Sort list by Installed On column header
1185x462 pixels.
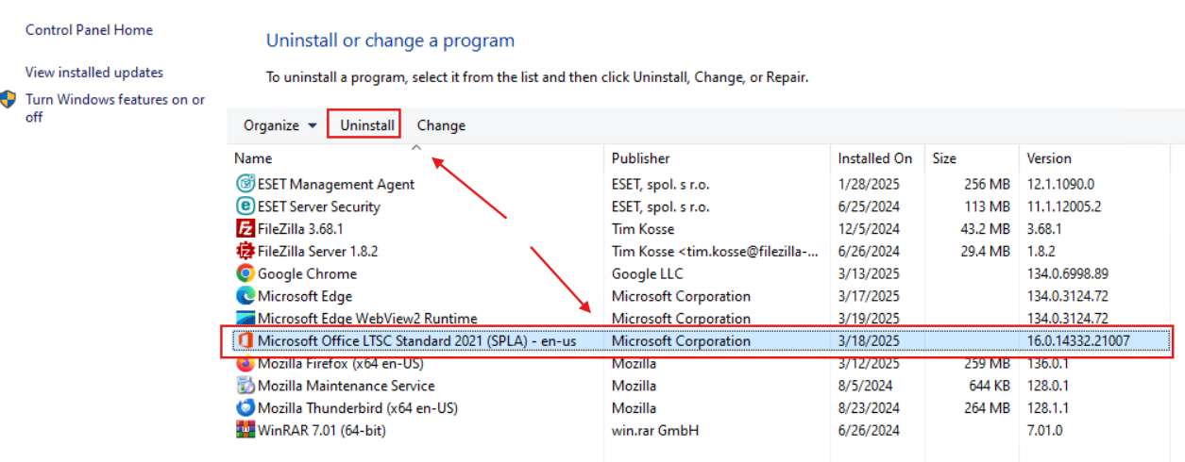pyautogui.click(x=877, y=158)
